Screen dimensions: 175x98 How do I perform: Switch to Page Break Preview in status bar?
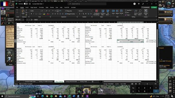[x=139, y=84]
